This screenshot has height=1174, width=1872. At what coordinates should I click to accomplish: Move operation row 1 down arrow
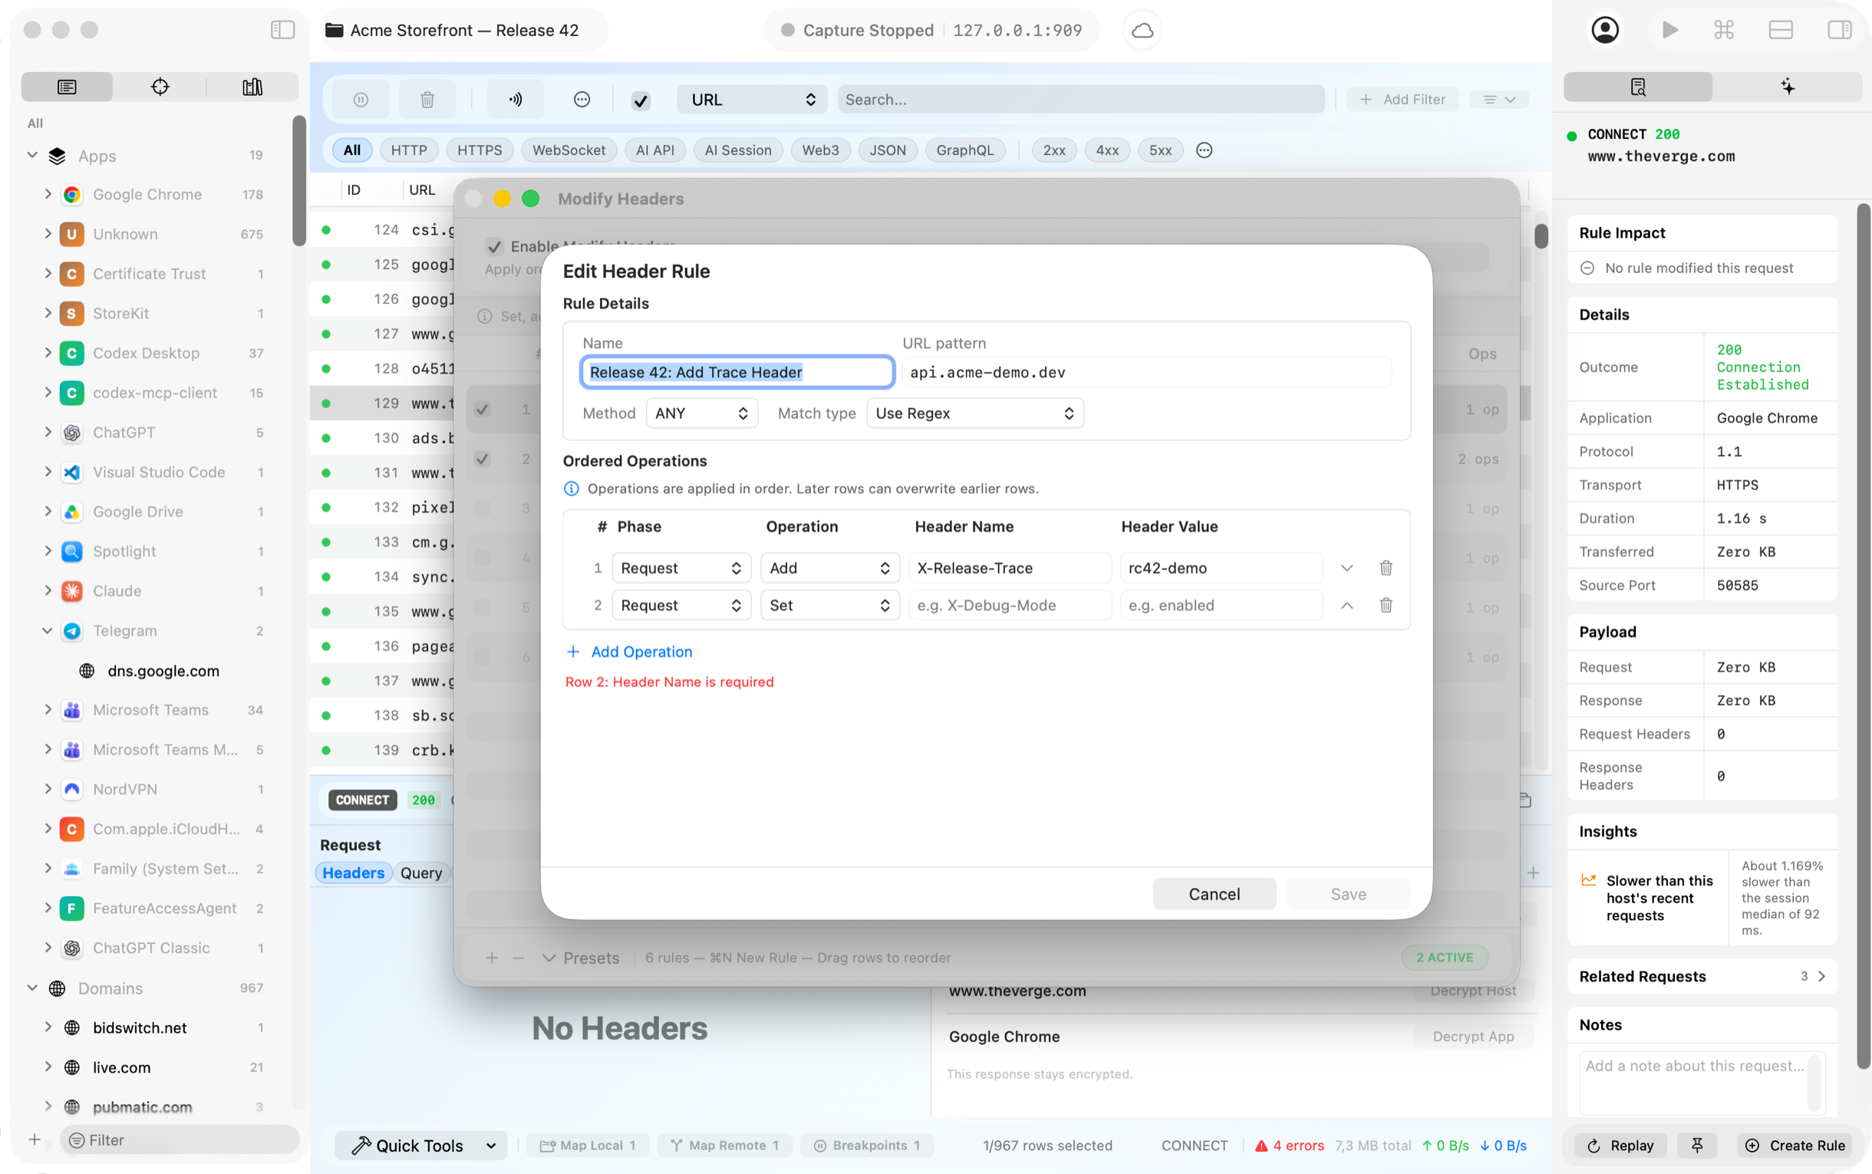pos(1346,568)
